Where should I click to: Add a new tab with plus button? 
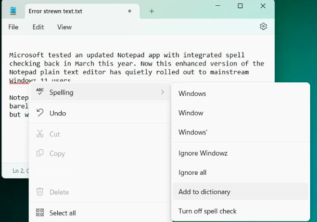click(x=152, y=12)
